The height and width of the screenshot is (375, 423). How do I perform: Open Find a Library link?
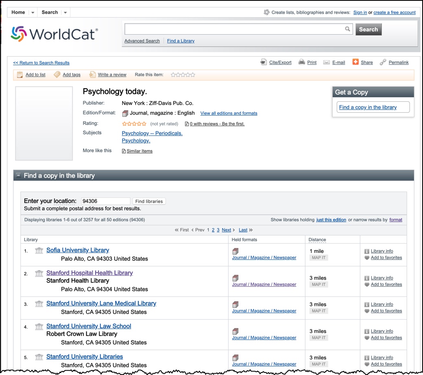pos(181,41)
